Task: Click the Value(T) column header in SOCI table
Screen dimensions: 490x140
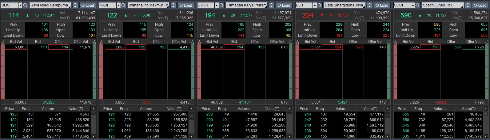Action: click(x=468, y=108)
